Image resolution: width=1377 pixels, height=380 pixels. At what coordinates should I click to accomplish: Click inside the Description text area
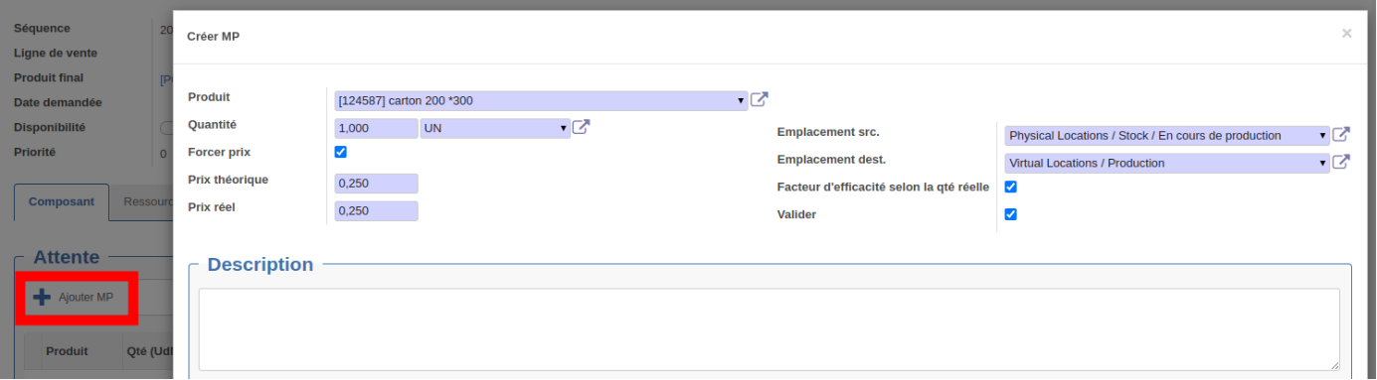pos(770,329)
